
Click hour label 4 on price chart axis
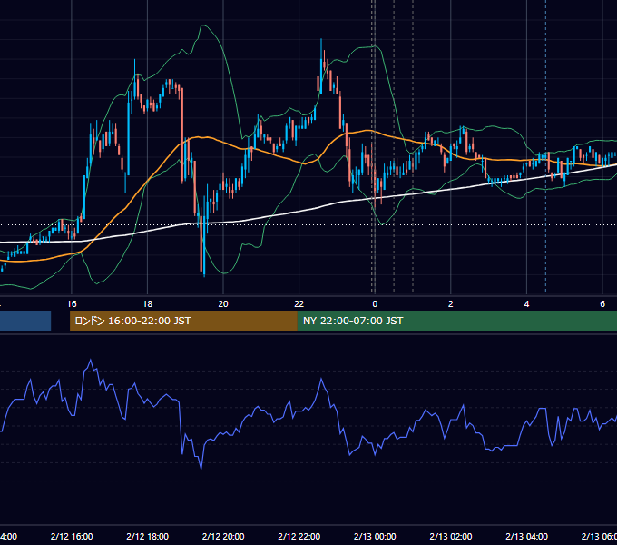point(526,304)
